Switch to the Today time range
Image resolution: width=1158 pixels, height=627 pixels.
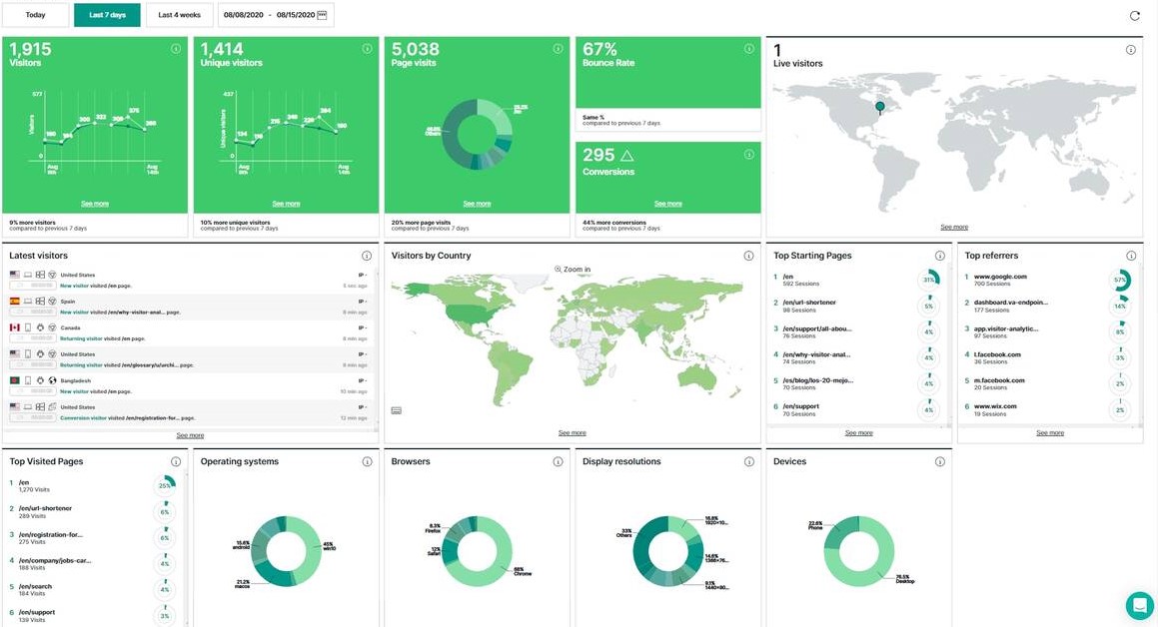pos(35,15)
